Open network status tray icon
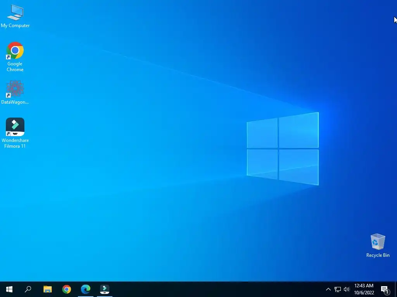This screenshot has width=397, height=297. [x=338, y=289]
